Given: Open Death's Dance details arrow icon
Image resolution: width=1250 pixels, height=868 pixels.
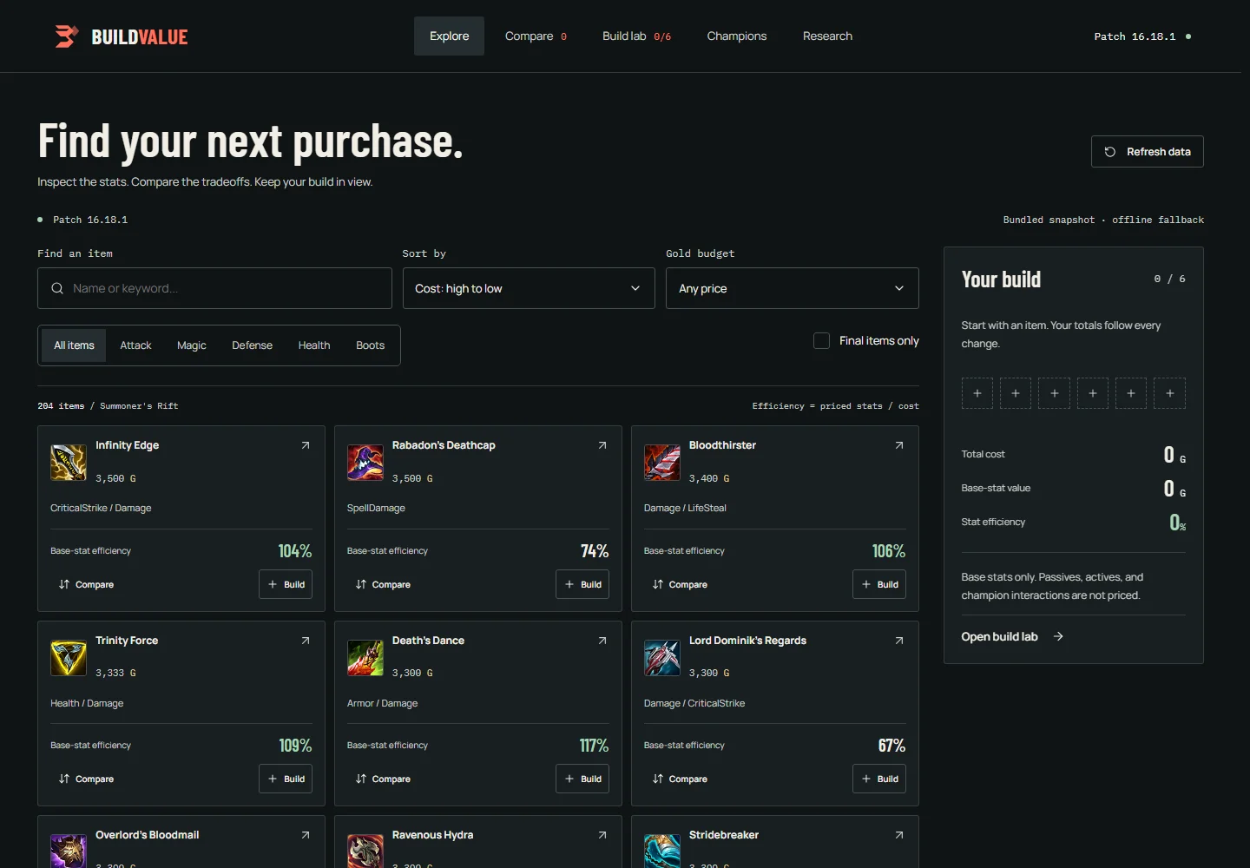Looking at the screenshot, I should click(602, 641).
